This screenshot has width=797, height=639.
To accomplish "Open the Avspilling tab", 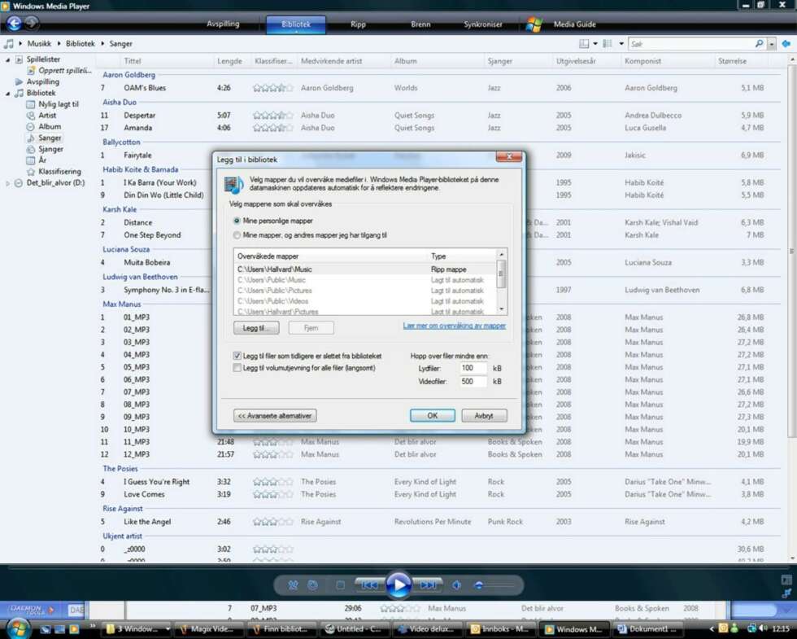I will [x=223, y=24].
